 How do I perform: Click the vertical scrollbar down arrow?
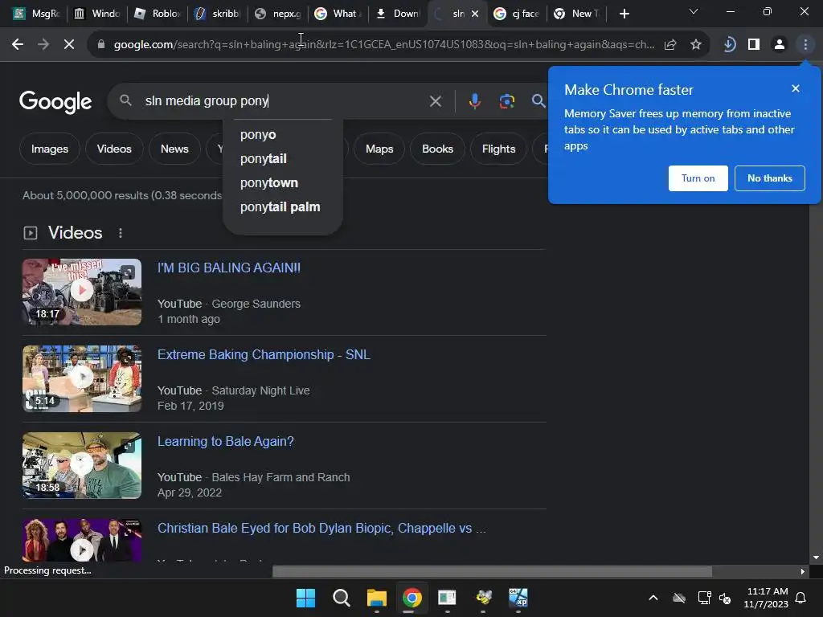pyautogui.click(x=815, y=558)
